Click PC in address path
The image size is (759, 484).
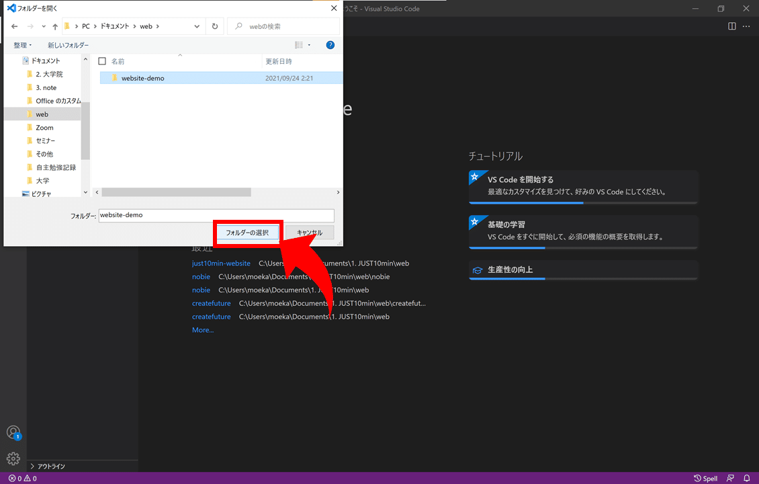[86, 26]
